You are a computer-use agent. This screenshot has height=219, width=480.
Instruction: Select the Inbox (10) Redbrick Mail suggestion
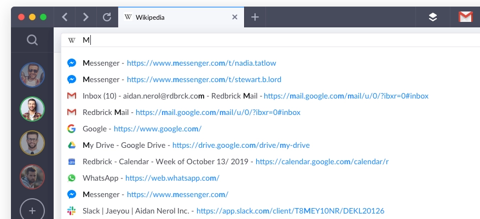click(x=255, y=96)
